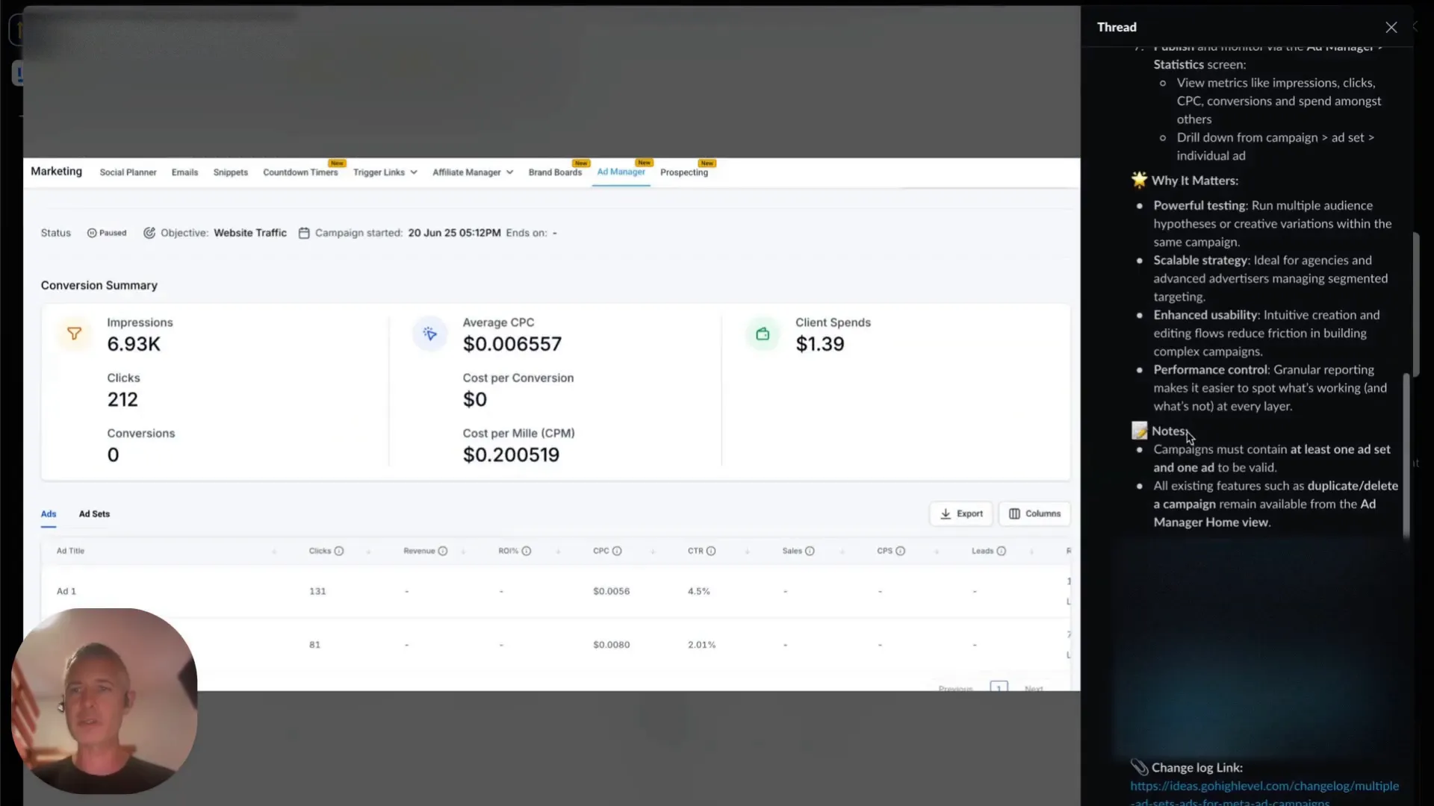Go to the Snippets tab
The height and width of the screenshot is (806, 1434).
[230, 172]
